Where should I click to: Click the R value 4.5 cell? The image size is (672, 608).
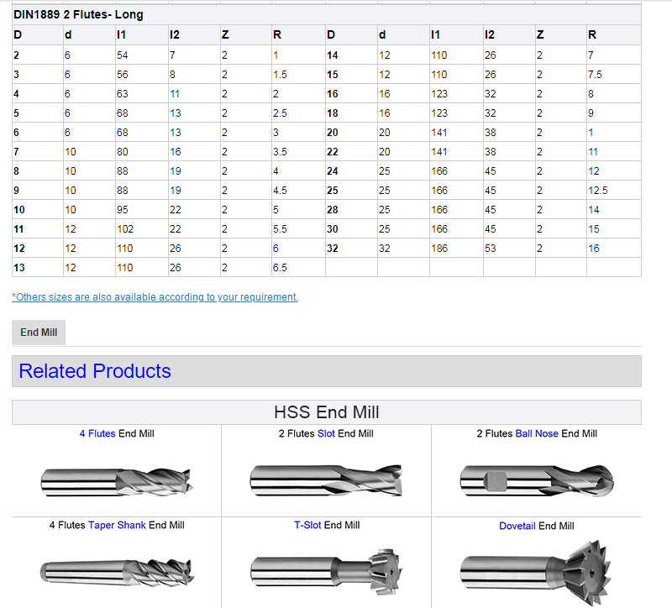(x=298, y=191)
